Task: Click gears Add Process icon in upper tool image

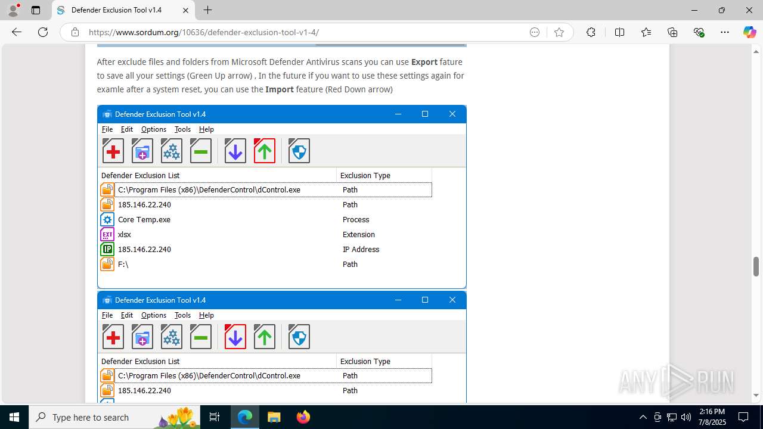Action: tap(171, 151)
